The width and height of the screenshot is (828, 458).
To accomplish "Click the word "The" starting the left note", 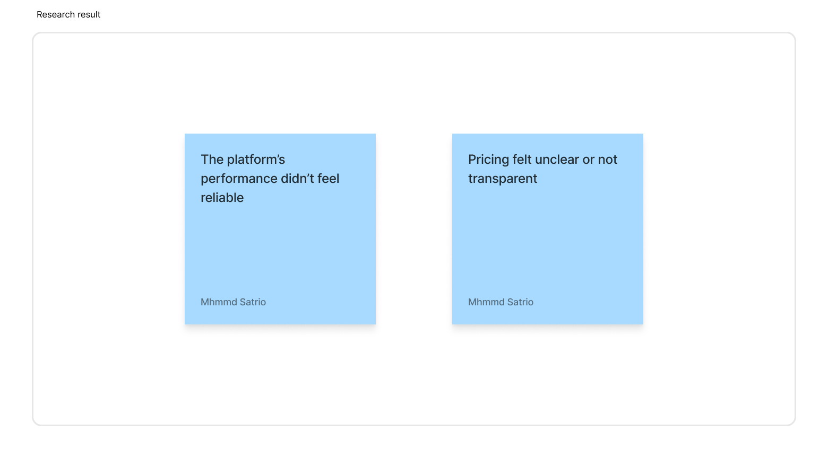I will point(212,160).
